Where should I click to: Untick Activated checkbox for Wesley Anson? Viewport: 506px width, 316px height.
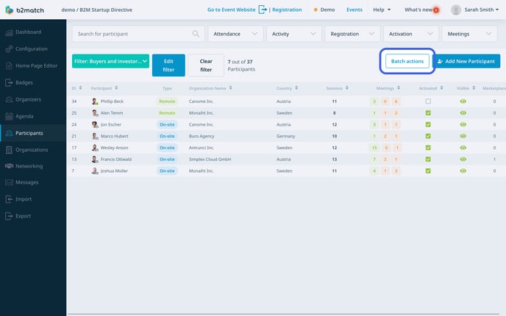click(428, 148)
